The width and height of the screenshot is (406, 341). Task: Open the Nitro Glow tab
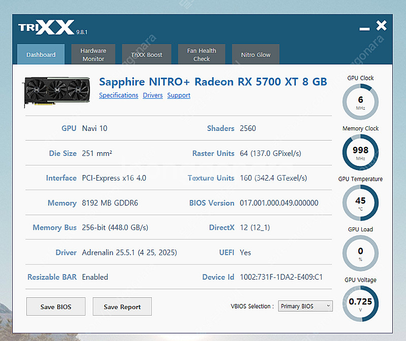pos(256,54)
